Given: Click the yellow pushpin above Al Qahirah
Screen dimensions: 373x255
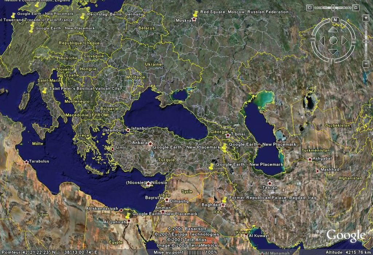Looking at the screenshot, I should tap(128, 216).
